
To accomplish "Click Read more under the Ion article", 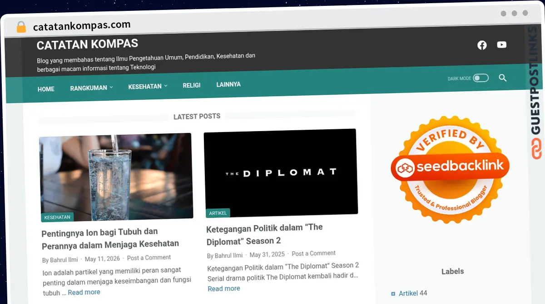I will tap(84, 292).
